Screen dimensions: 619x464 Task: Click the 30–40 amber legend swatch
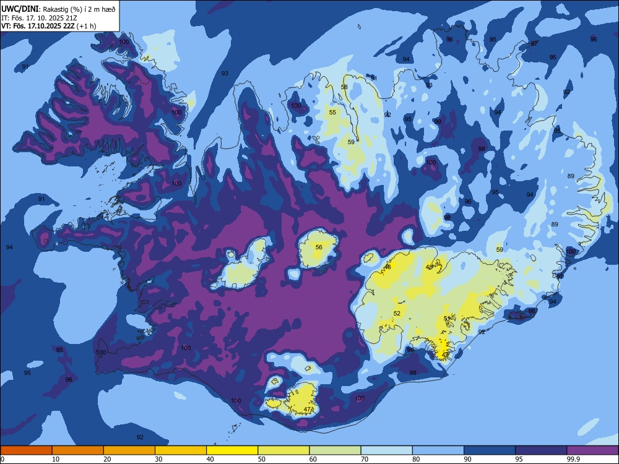point(181,450)
